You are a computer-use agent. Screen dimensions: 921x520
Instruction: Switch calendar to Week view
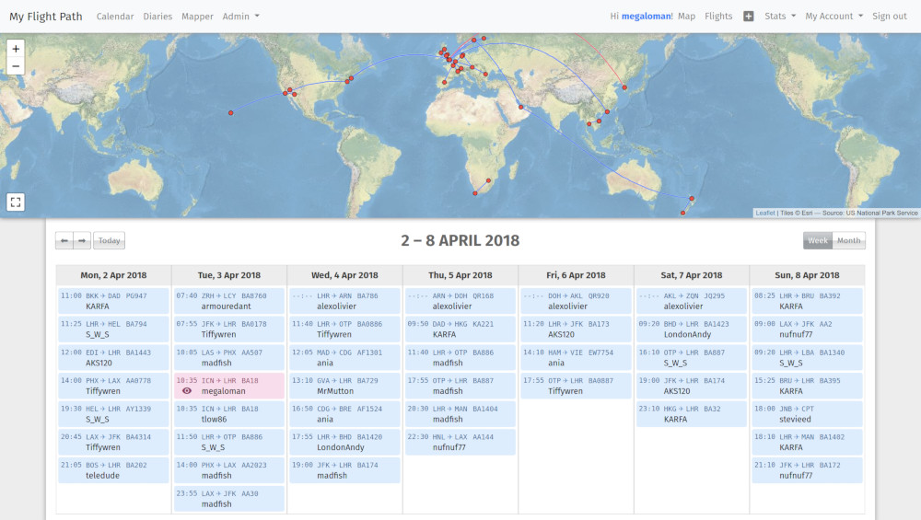click(x=817, y=241)
